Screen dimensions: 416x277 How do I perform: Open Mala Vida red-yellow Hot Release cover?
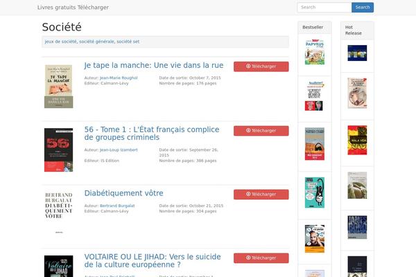tap(357, 140)
